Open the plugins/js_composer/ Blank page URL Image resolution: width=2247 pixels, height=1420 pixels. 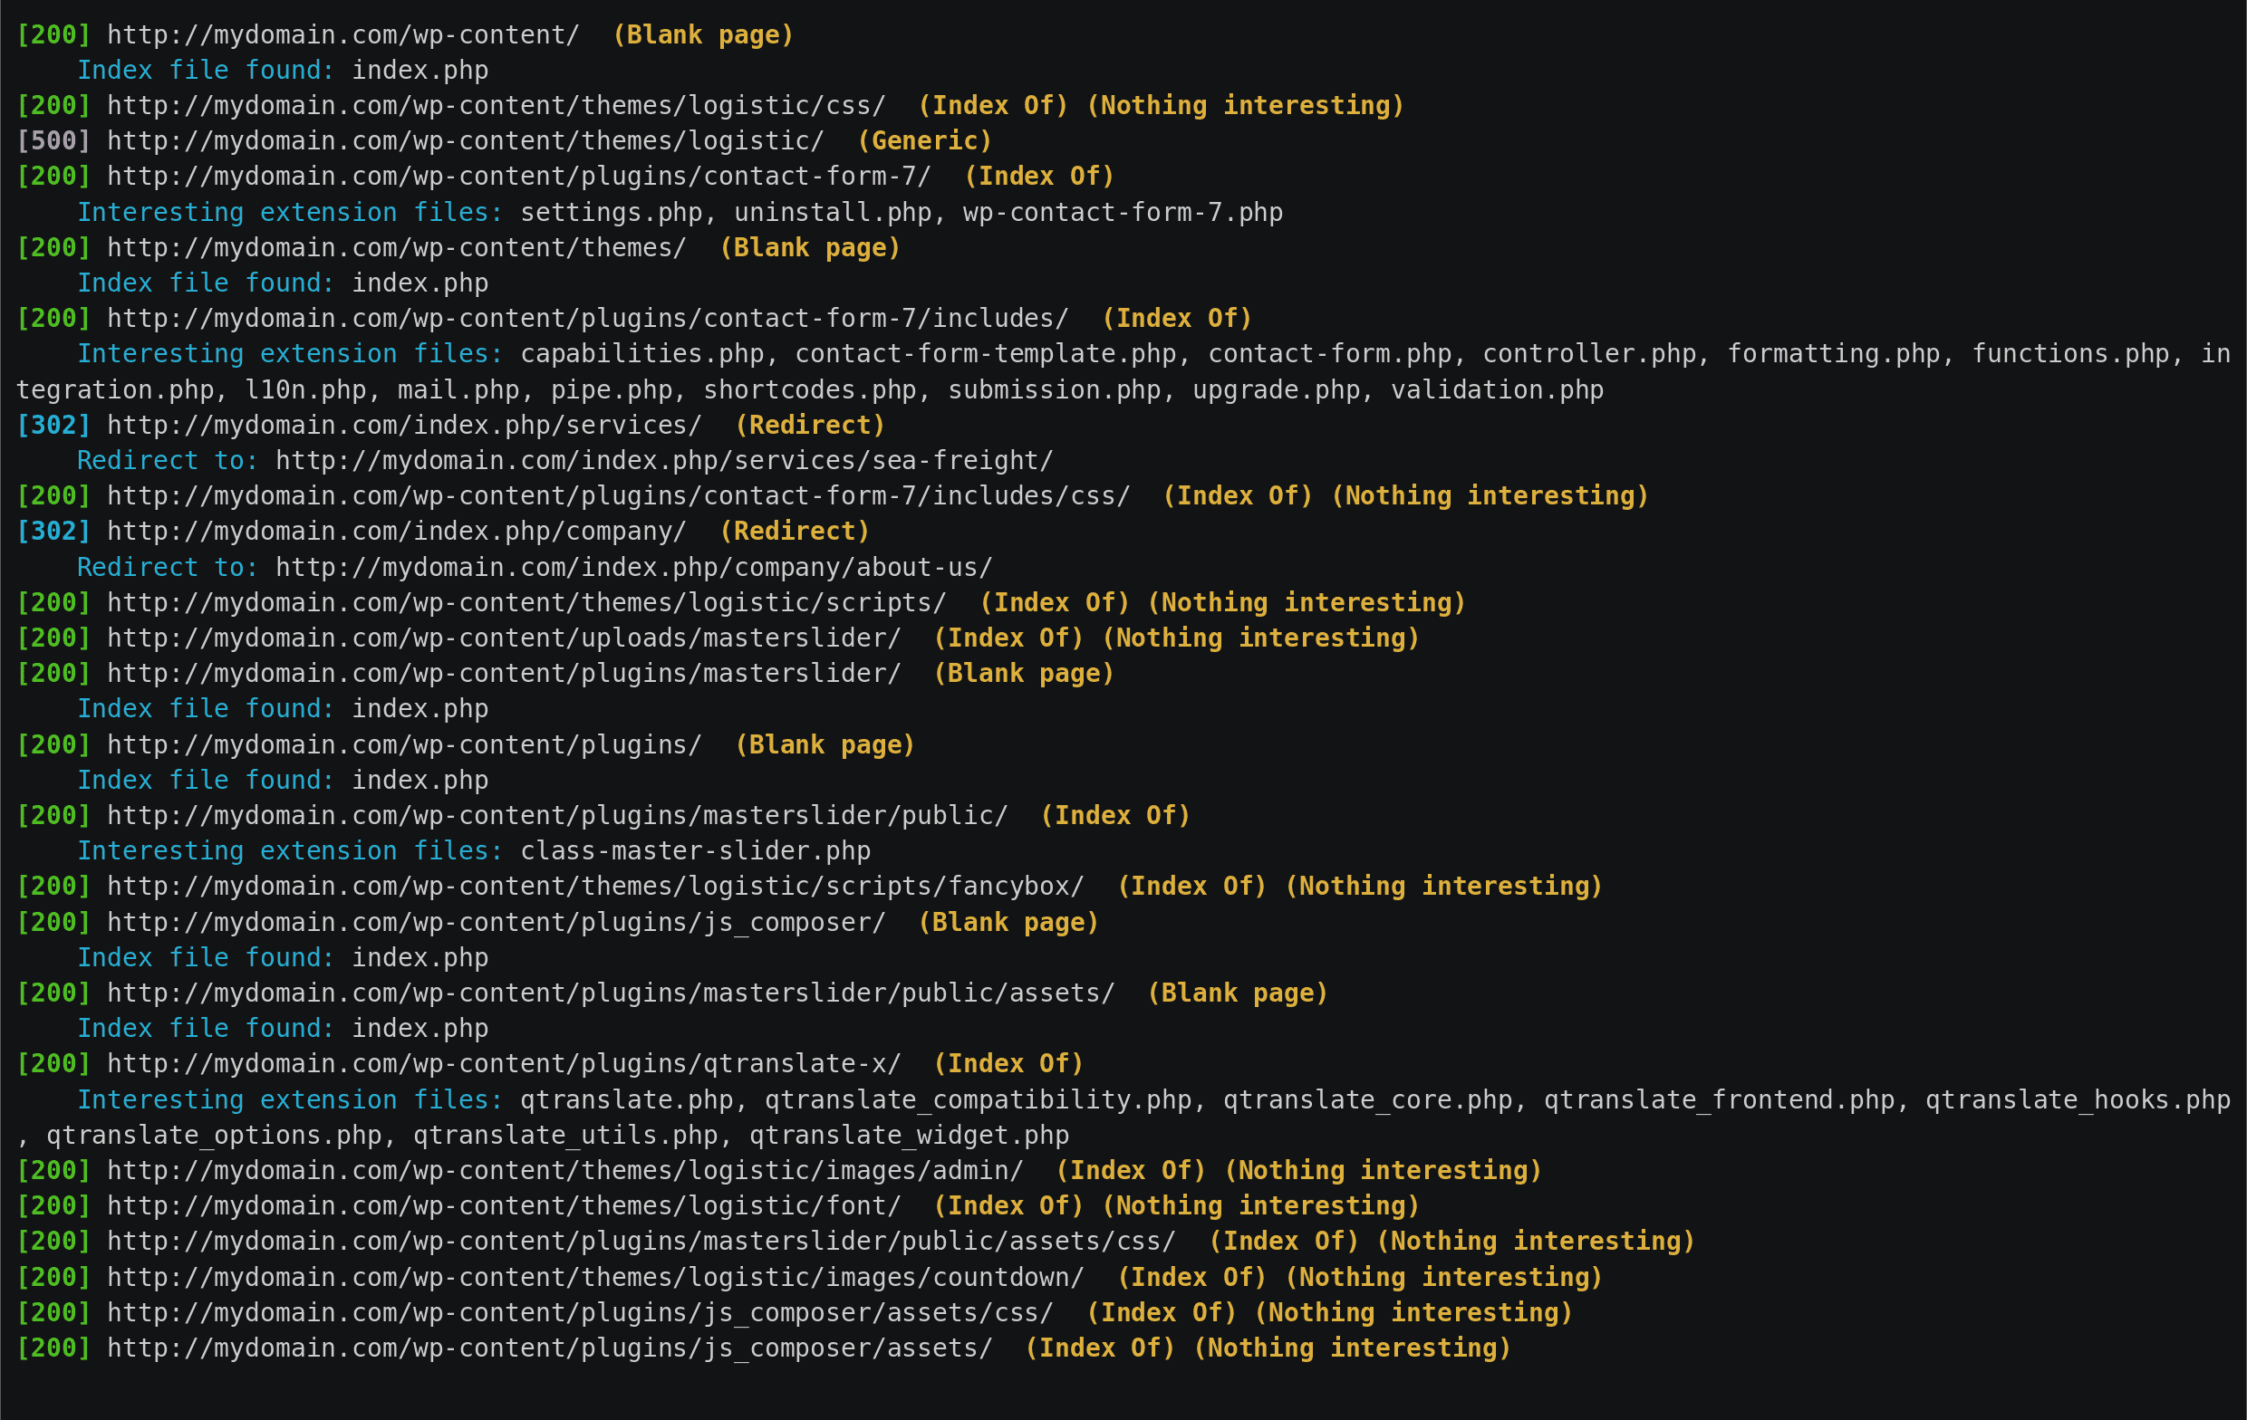coord(497,923)
